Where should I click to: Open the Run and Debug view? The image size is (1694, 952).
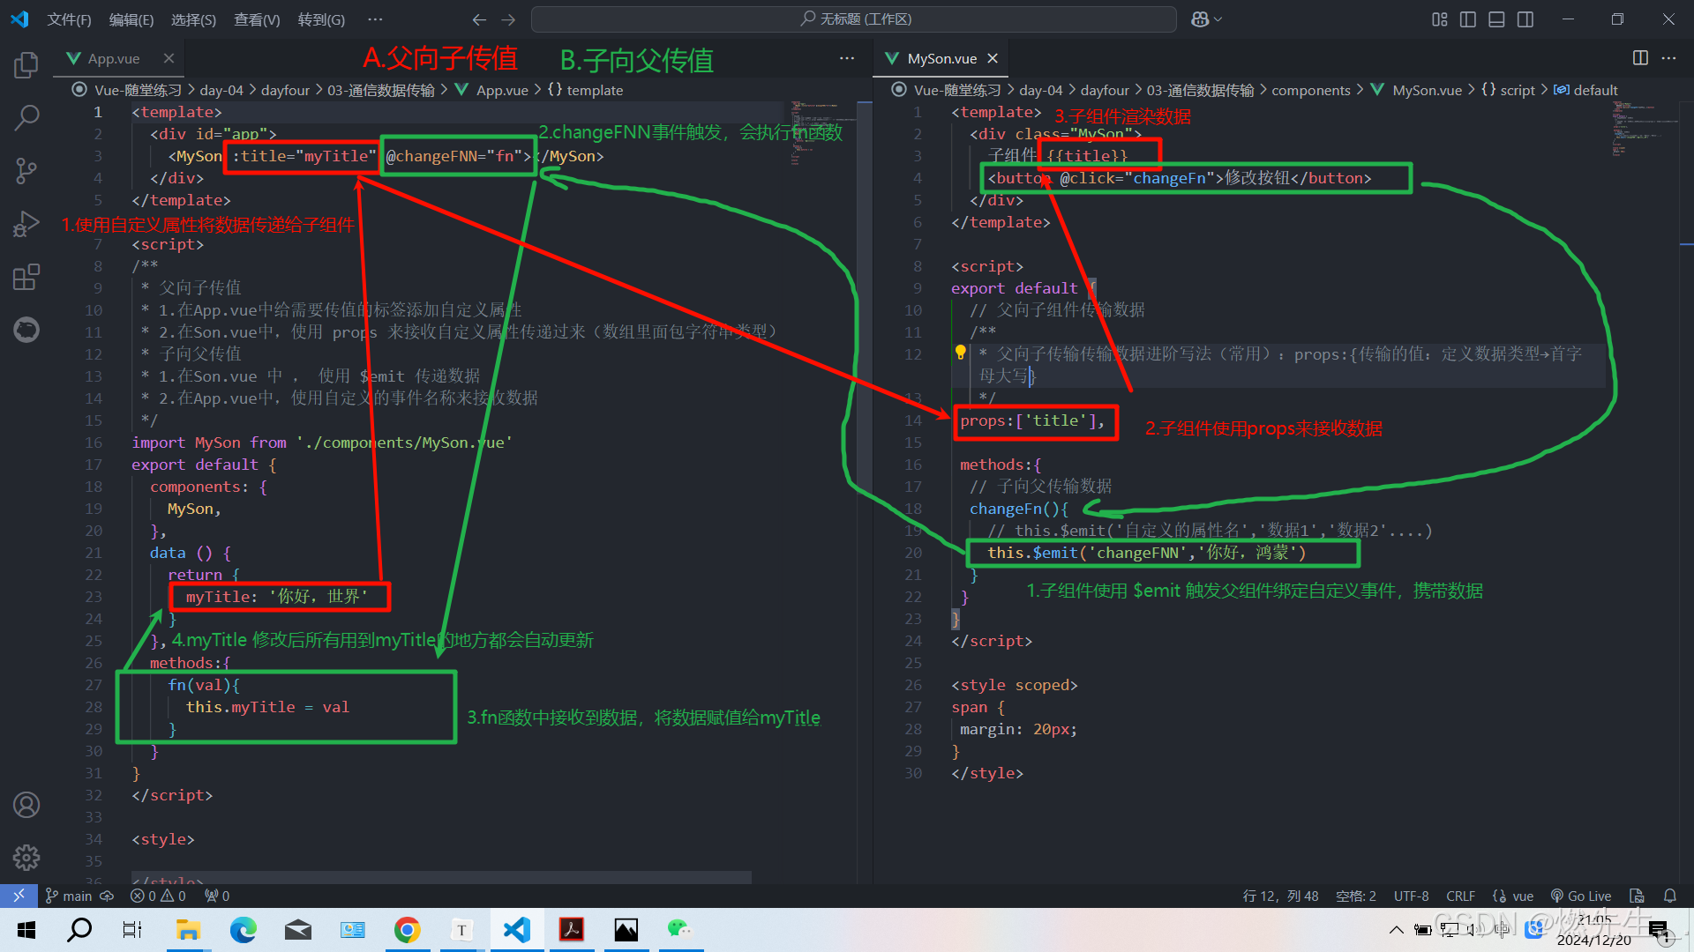tap(26, 223)
